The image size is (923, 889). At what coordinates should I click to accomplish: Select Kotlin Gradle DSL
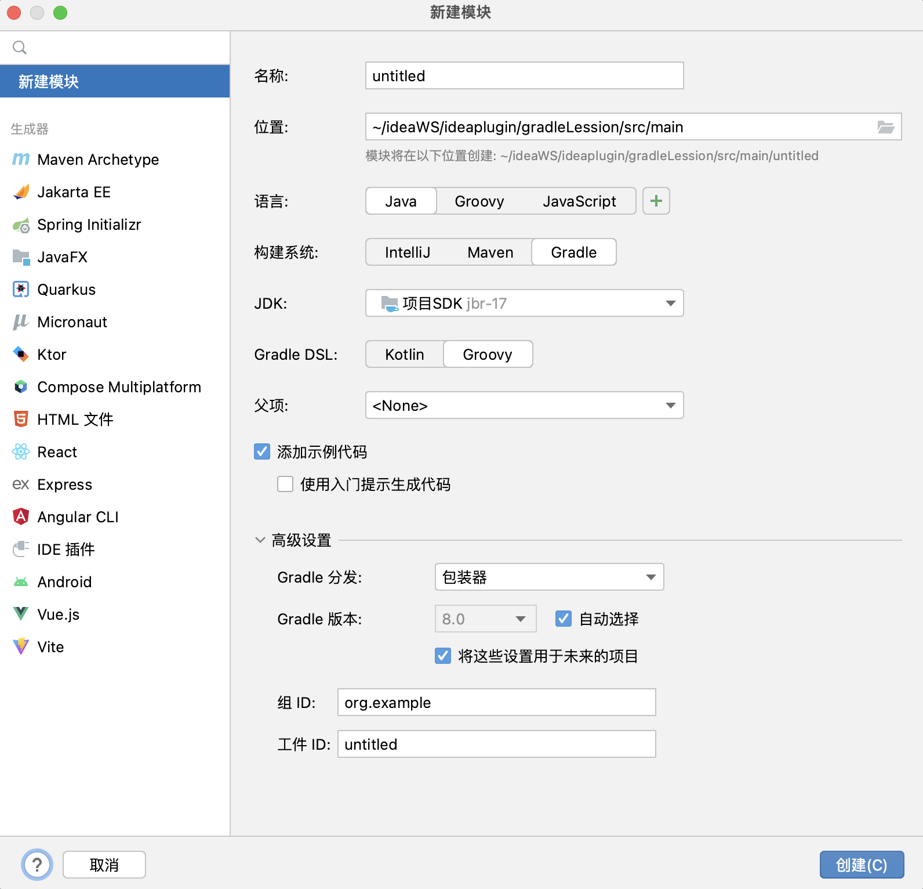click(x=405, y=354)
